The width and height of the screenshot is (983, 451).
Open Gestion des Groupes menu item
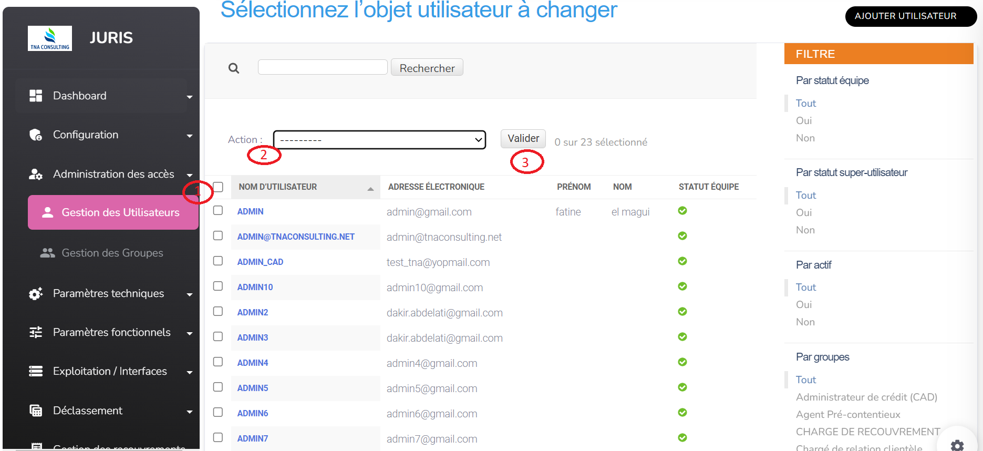click(x=112, y=253)
